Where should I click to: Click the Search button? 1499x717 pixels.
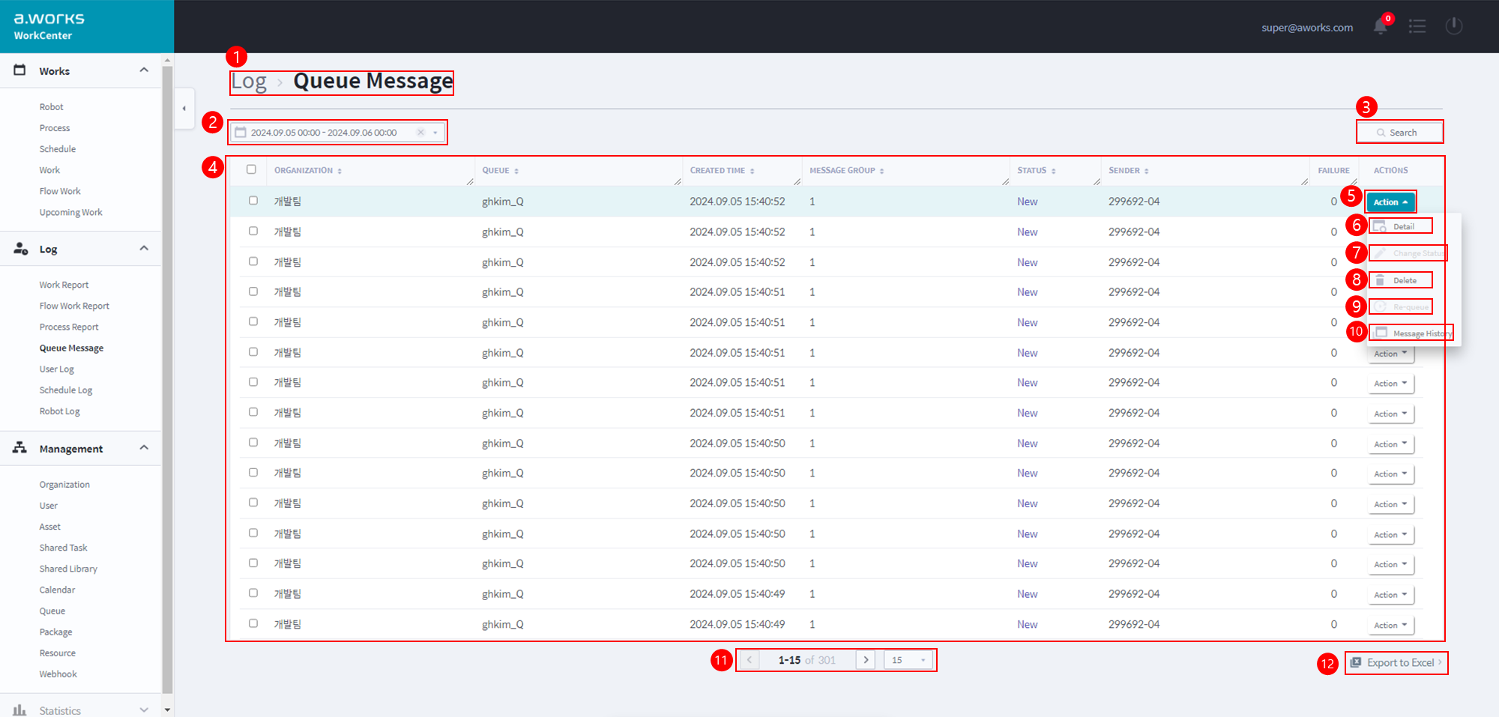pos(1399,133)
